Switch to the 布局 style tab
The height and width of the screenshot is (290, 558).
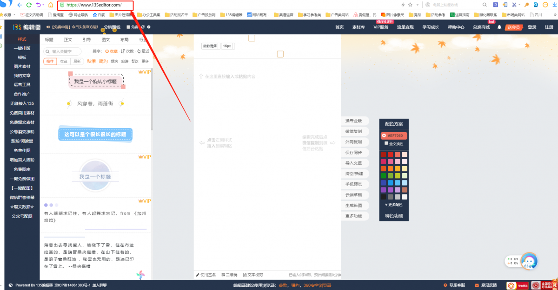[x=124, y=40]
